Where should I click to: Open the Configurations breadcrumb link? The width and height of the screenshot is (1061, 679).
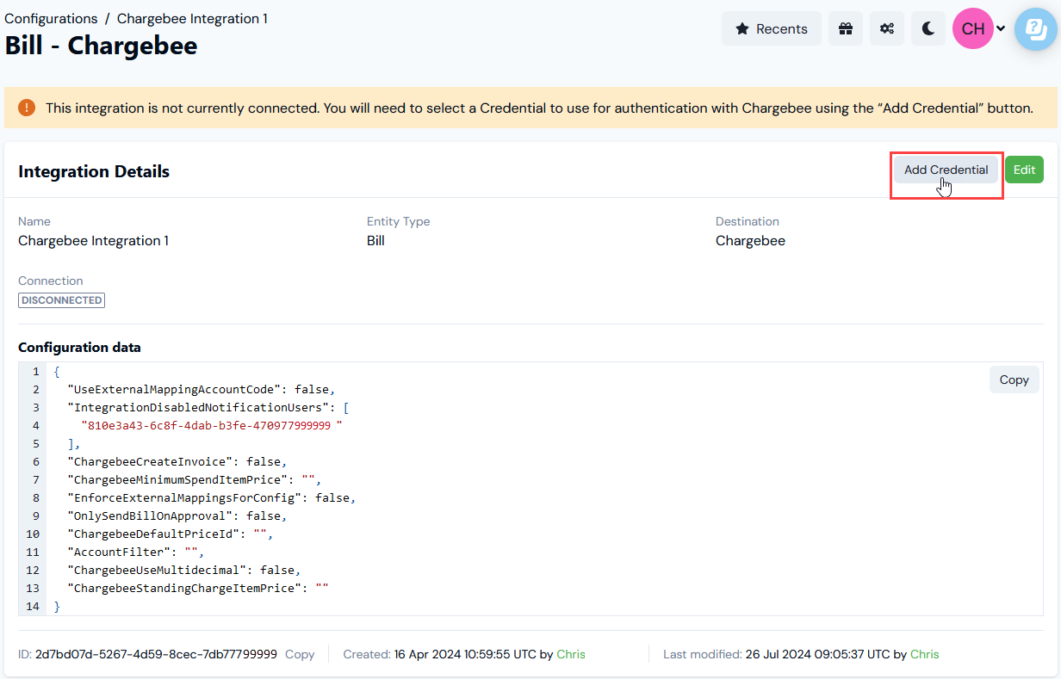(51, 18)
